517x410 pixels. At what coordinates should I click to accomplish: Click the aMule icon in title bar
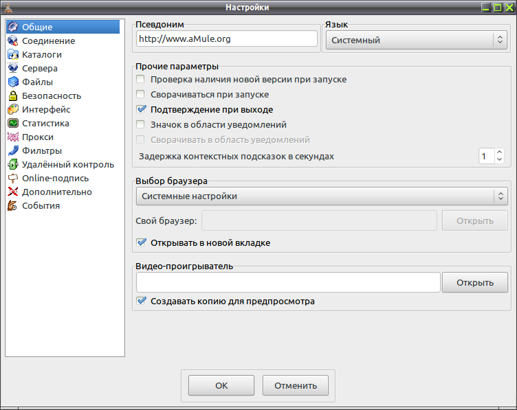point(8,8)
